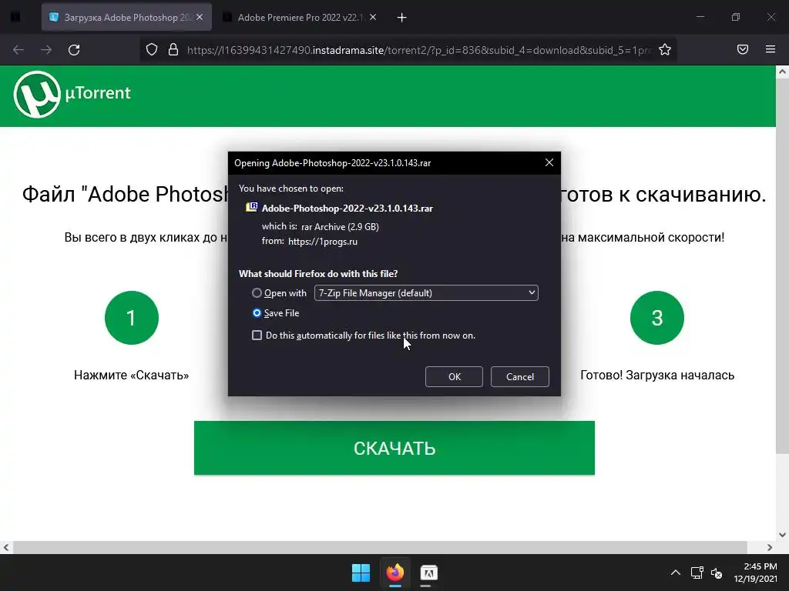The image size is (789, 591).
Task: Click the green step 3 circle
Action: pos(657,318)
